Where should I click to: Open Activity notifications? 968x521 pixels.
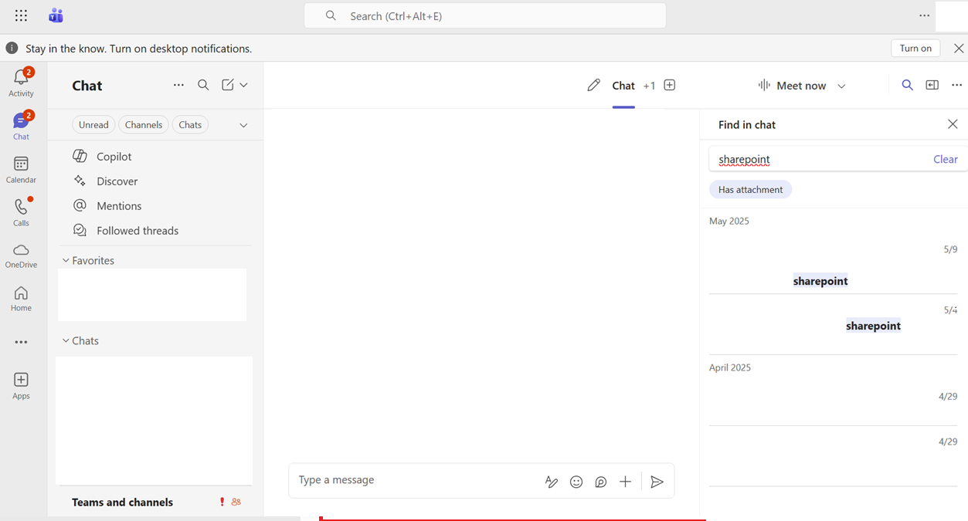pos(21,83)
